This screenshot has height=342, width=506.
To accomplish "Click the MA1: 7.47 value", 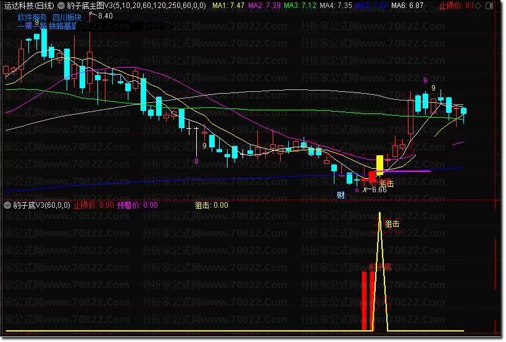I will click(228, 6).
